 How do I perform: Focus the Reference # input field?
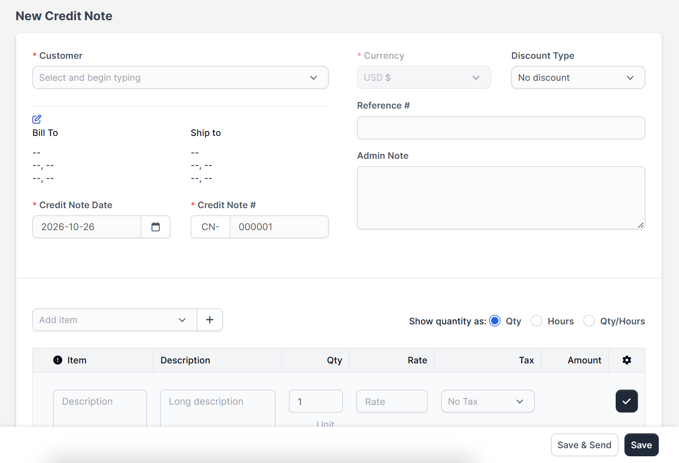(x=501, y=128)
